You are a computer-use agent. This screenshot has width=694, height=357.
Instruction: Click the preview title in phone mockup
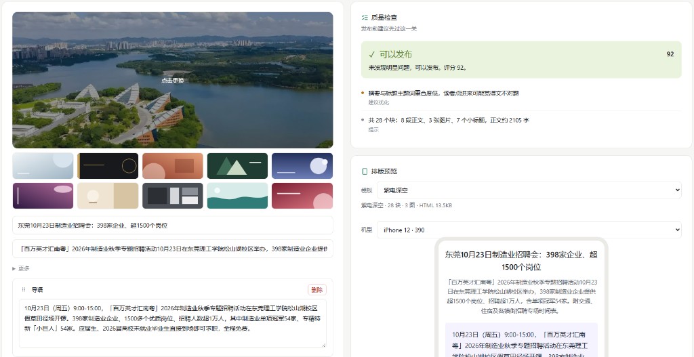pos(521,261)
